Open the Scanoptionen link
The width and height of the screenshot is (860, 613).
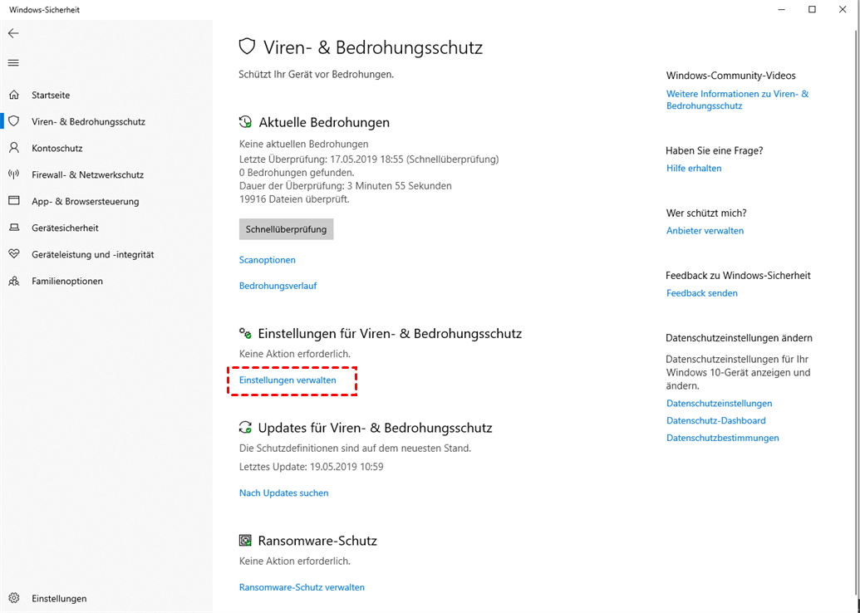pos(267,260)
